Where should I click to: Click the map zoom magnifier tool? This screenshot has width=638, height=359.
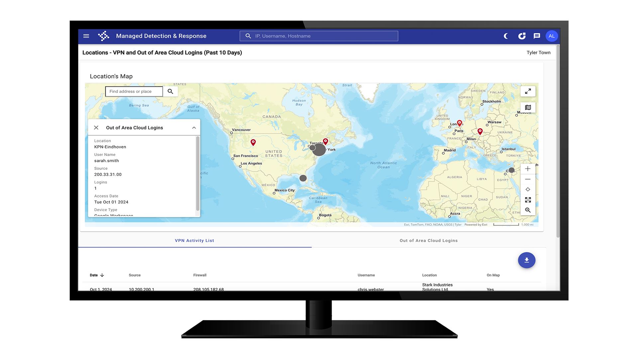528,210
